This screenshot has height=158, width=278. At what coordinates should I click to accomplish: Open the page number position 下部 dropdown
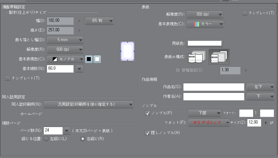pos(205,113)
